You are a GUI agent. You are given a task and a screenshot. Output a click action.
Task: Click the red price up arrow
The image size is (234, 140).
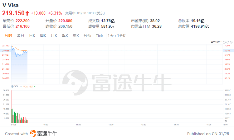pyautogui.click(x=27, y=13)
